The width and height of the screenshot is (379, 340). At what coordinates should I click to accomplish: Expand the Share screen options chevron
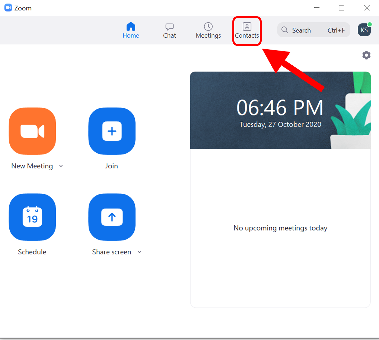pos(140,252)
